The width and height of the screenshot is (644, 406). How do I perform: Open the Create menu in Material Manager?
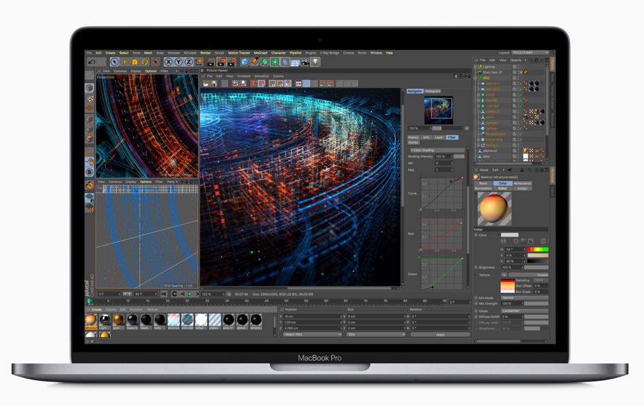96,310
